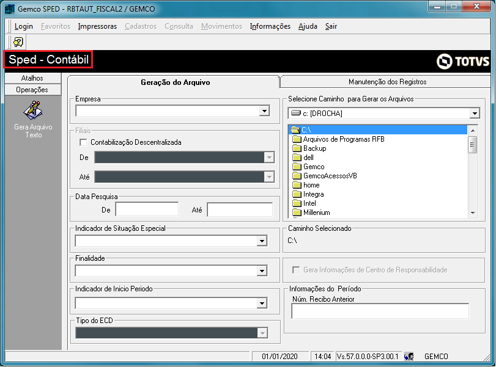
Task: Click the time 14:04 in status bar
Action: click(x=323, y=356)
